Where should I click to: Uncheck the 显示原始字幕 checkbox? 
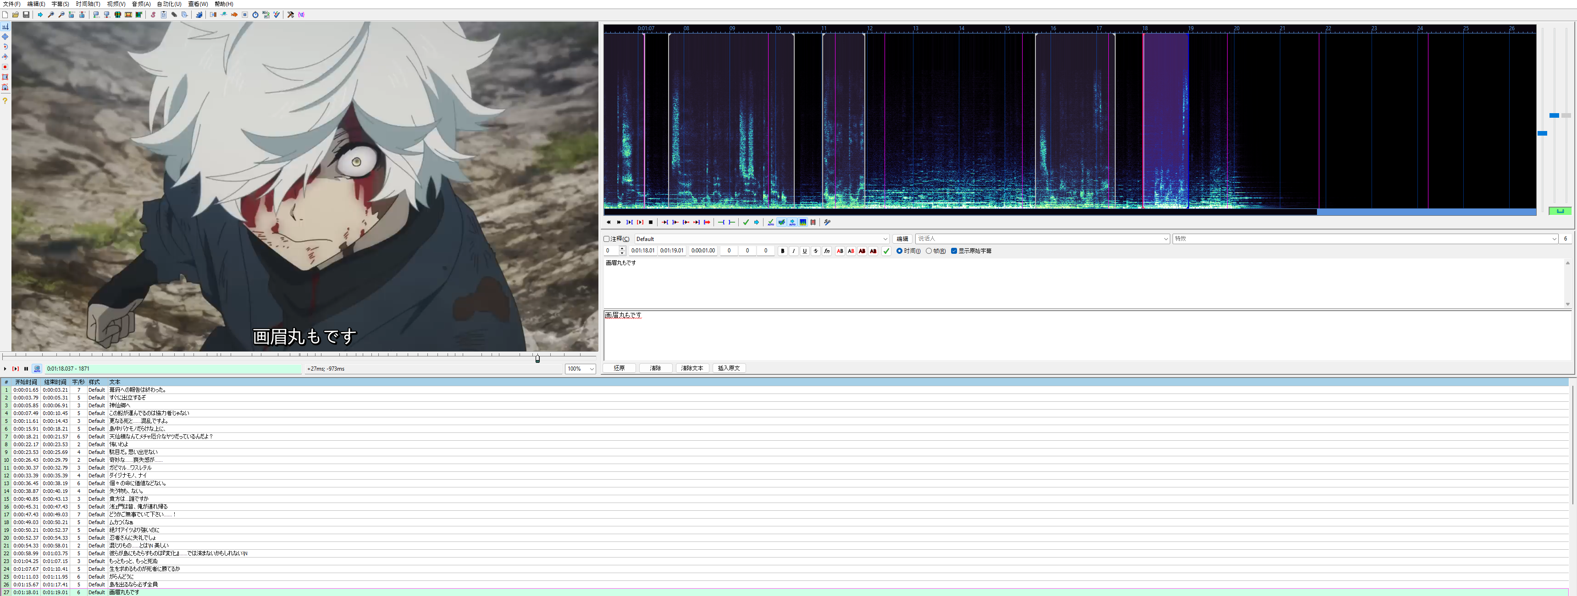[x=954, y=251]
